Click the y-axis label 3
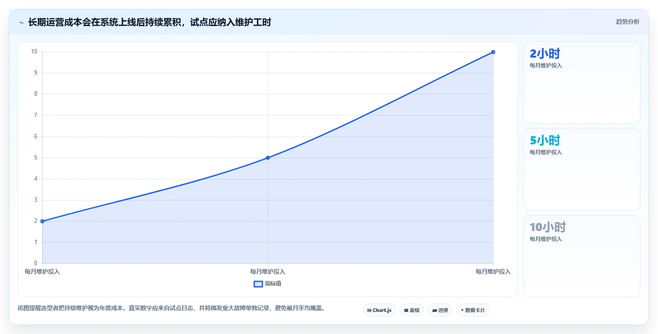 36,200
